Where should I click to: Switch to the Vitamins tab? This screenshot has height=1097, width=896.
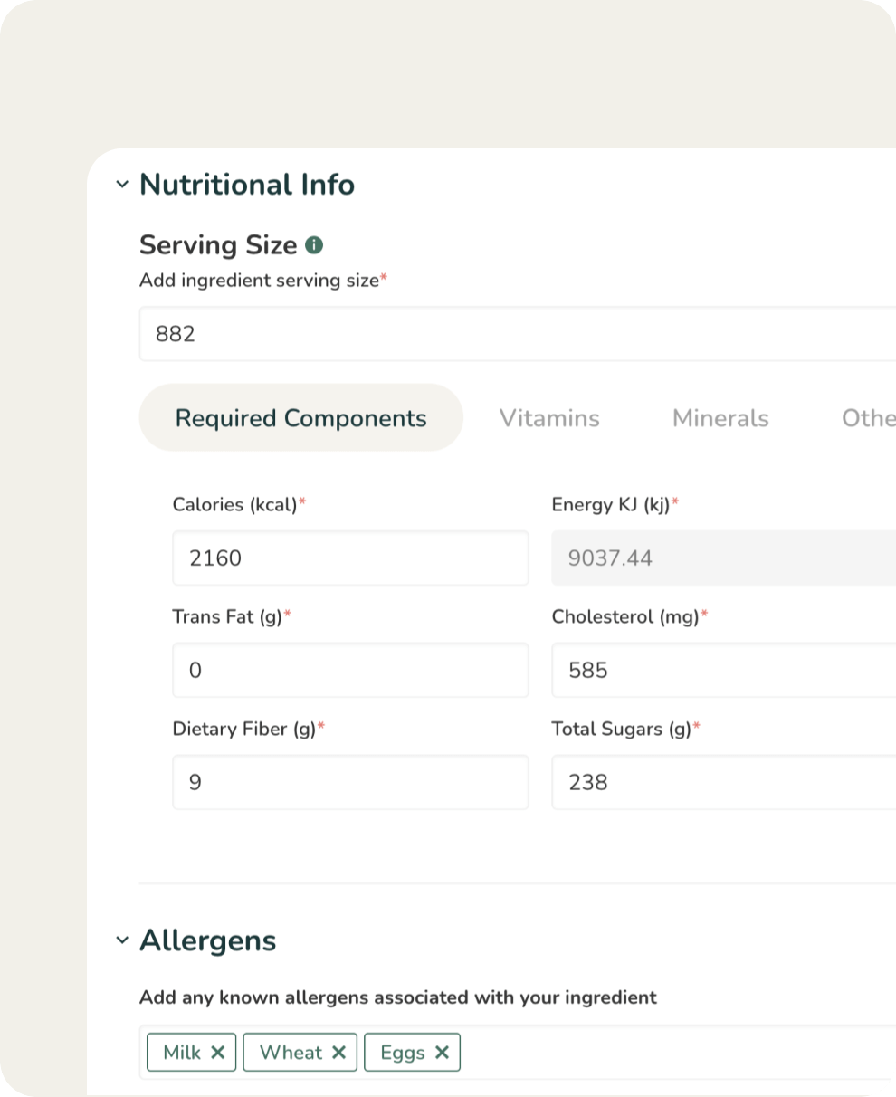[x=549, y=418]
